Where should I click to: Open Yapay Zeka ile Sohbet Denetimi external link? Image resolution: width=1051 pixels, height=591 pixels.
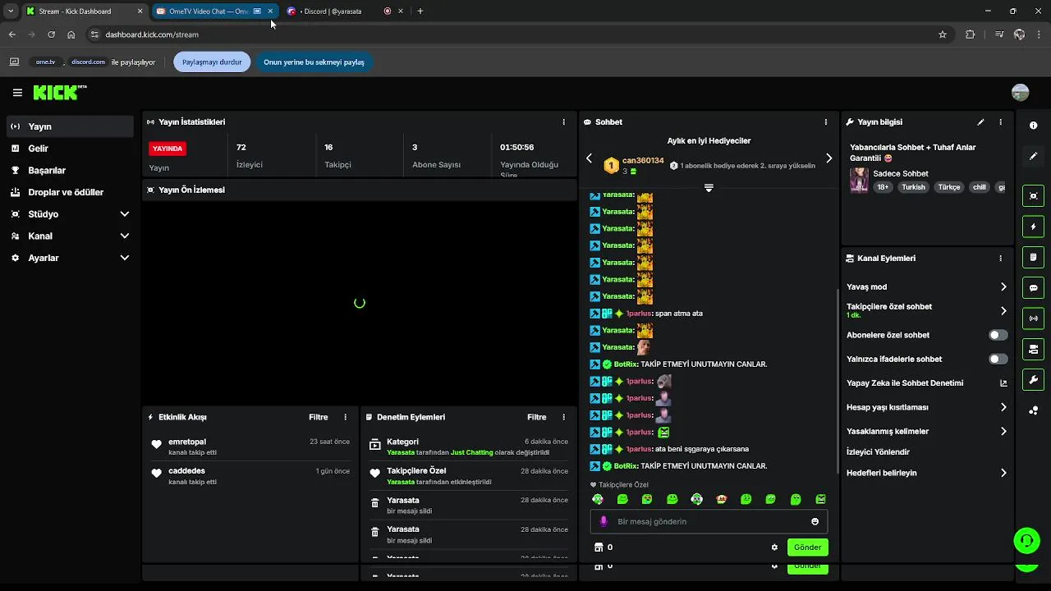(x=1003, y=383)
